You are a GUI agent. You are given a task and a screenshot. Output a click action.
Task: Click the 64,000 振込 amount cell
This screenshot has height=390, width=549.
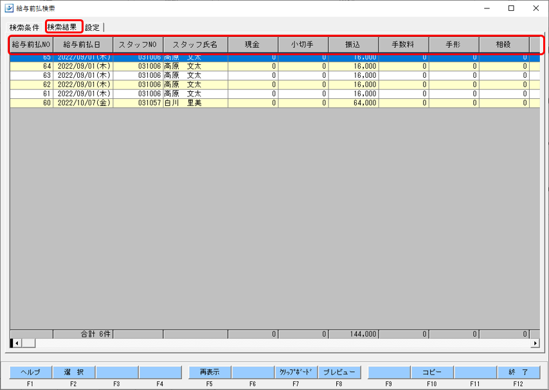(354, 103)
